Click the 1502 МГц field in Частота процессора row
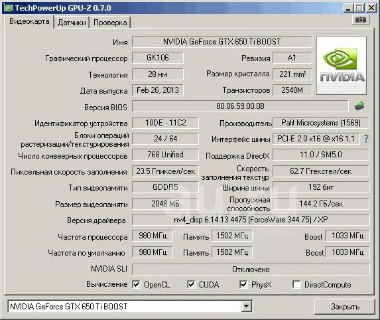The width and height of the screenshot is (380, 320). coord(232,236)
